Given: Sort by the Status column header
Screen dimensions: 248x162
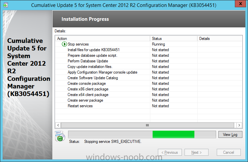Looking at the screenshot, I should click(174, 39).
